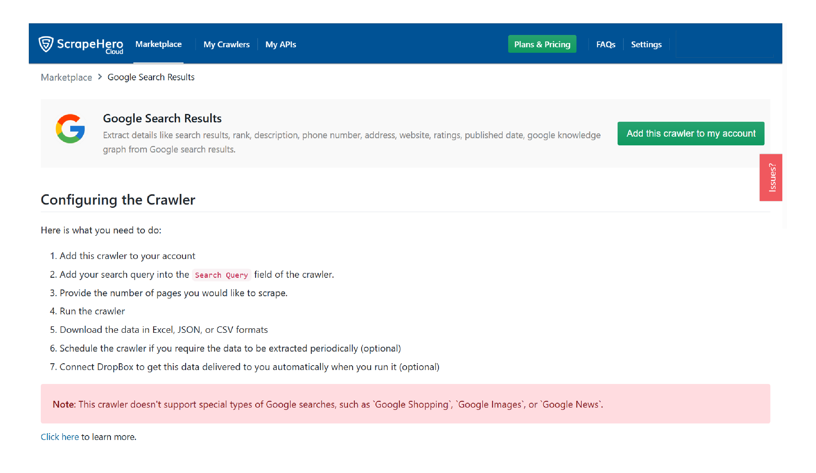The height and width of the screenshot is (473, 816).
Task: Click 'Add this crawler to my account' button
Action: tap(691, 133)
